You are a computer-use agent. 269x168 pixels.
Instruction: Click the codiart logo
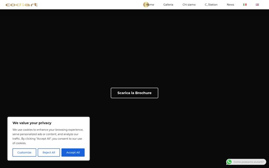click(22, 4)
